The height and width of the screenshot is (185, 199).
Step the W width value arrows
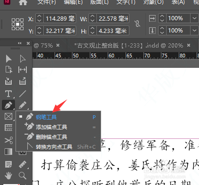[93, 18]
